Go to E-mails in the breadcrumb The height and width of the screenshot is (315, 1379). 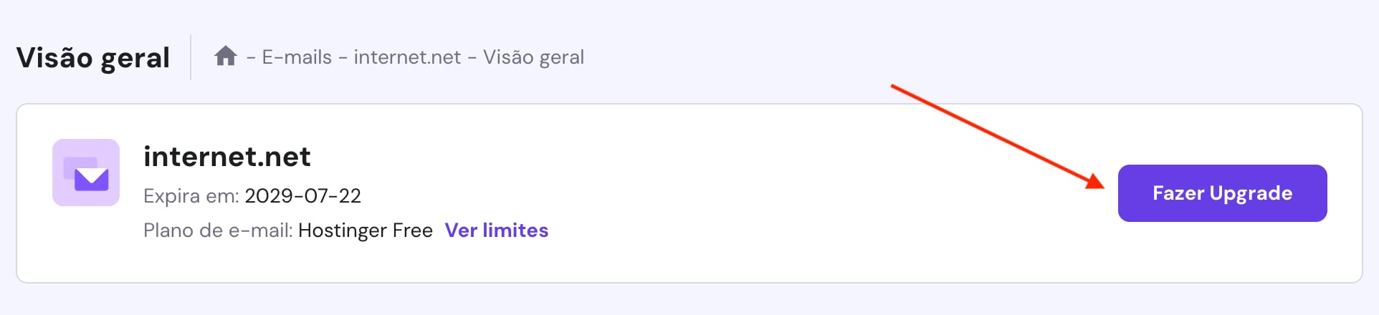click(297, 57)
